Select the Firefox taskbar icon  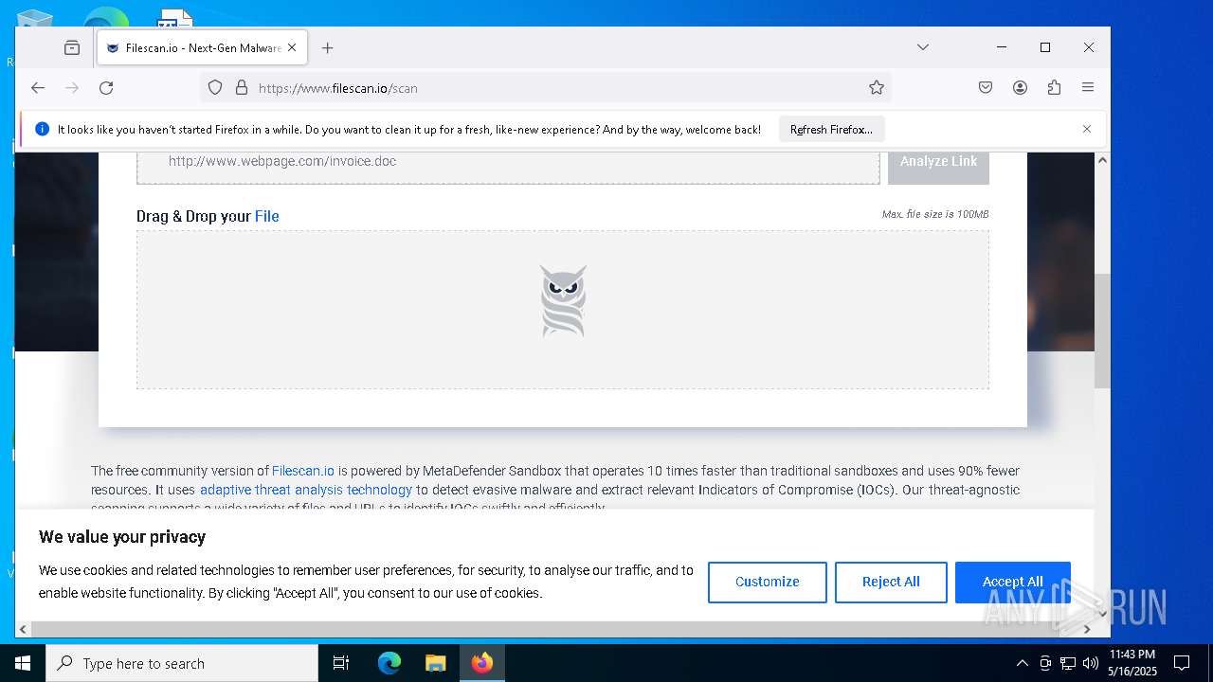(482, 663)
